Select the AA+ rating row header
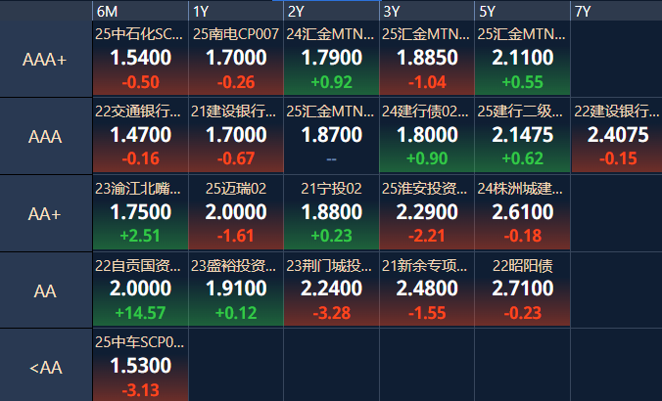662x401 pixels. (x=45, y=213)
